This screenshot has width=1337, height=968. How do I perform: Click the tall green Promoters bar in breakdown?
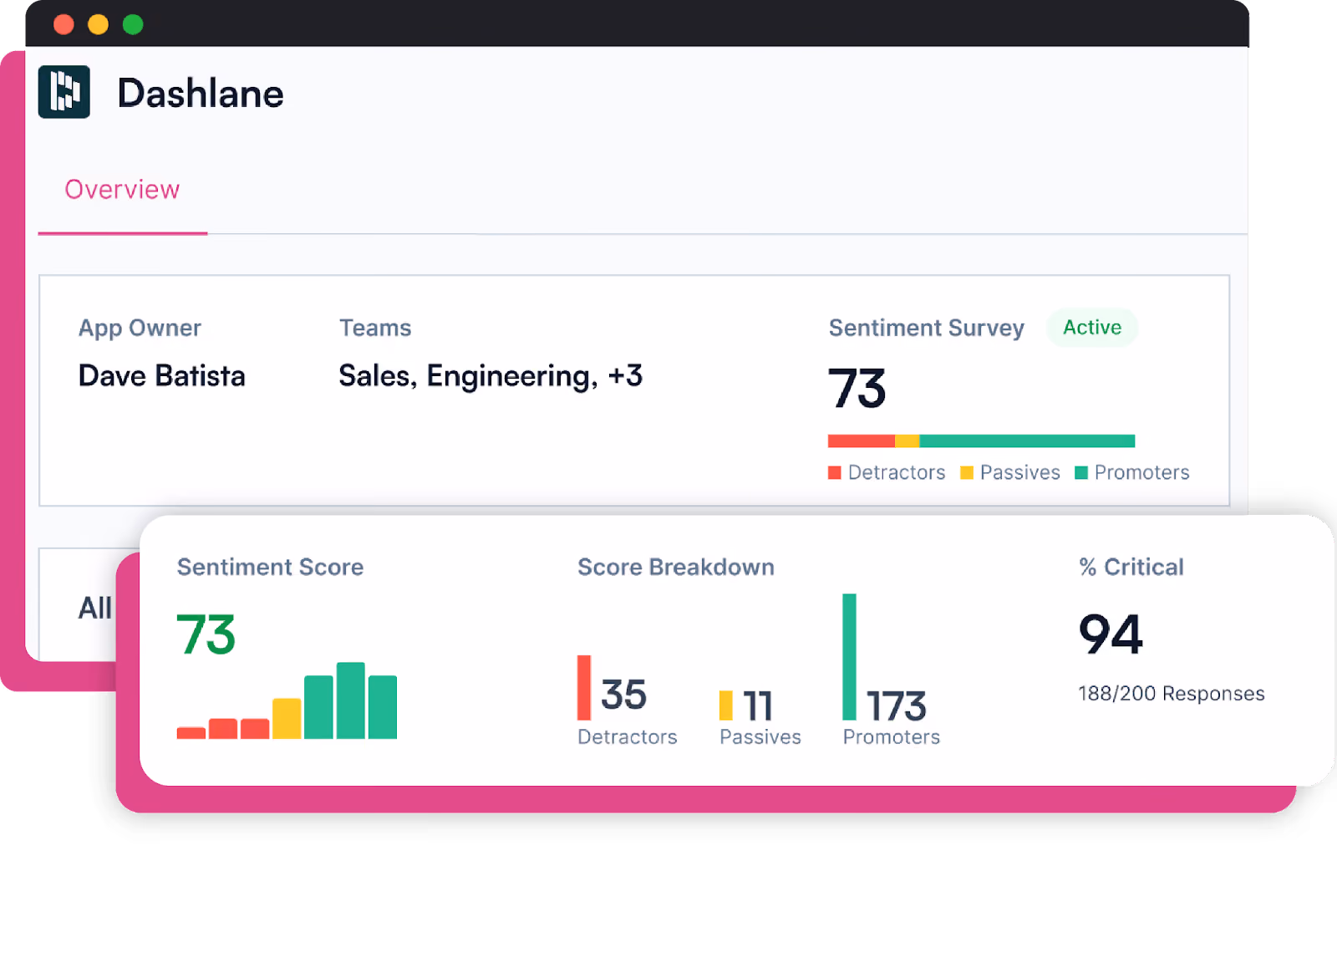pos(849,657)
